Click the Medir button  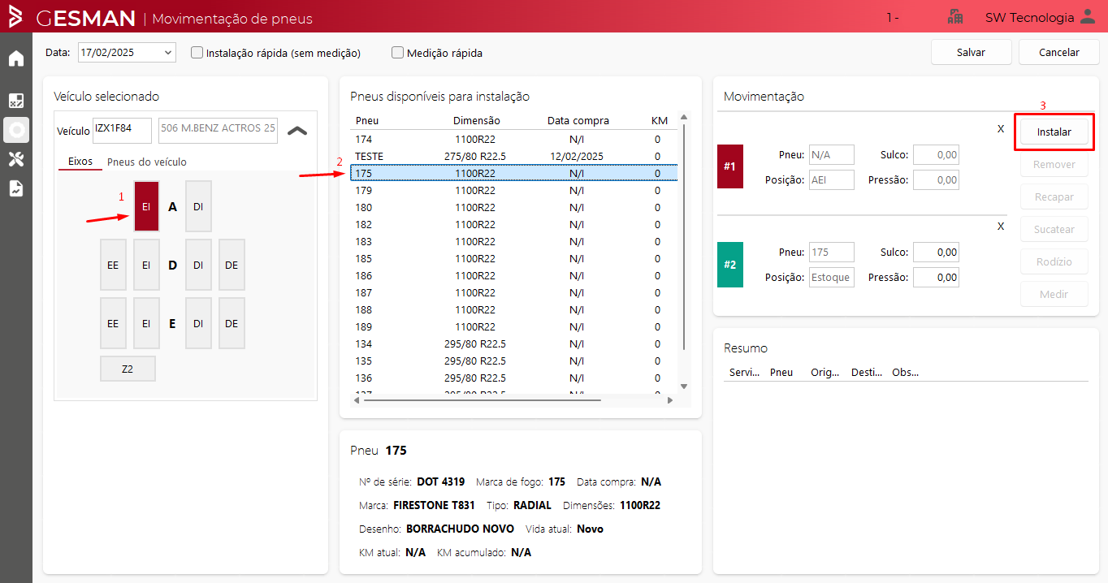[x=1054, y=294]
